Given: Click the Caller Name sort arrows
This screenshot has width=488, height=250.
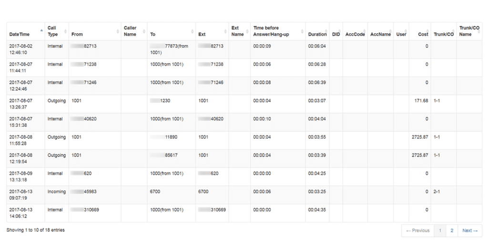Looking at the screenshot, I should 143,31.
